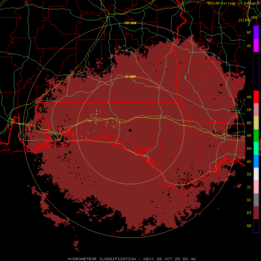Click the 'ND' legend label

(x=249, y=226)
